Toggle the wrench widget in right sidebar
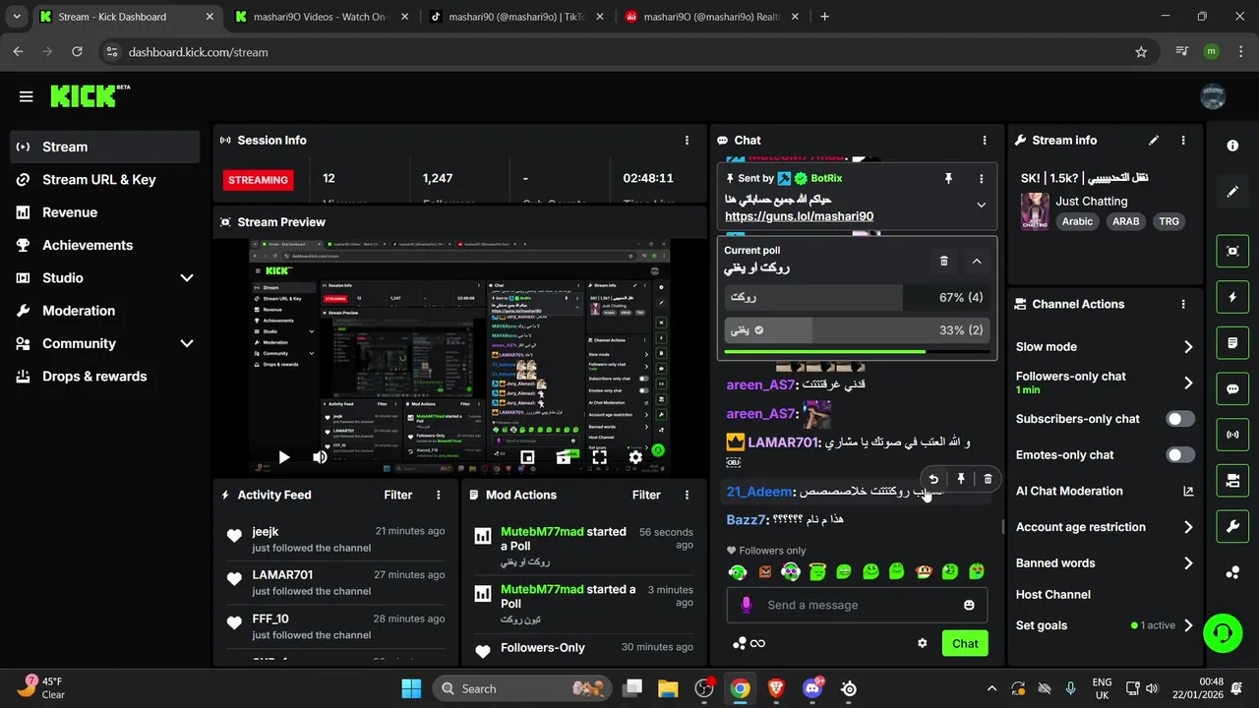Viewport: 1259px width, 708px height. [1232, 527]
